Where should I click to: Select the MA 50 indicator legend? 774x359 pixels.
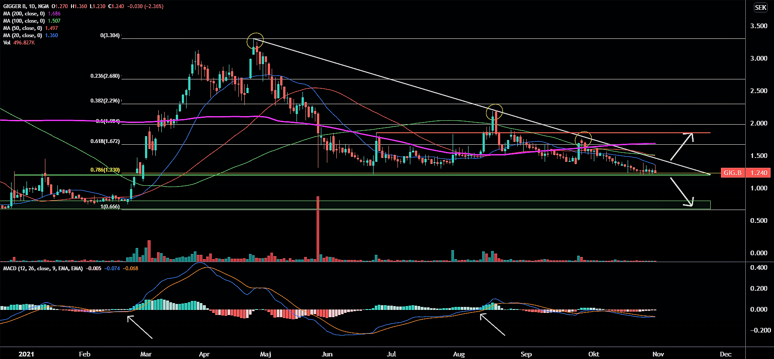coord(23,28)
